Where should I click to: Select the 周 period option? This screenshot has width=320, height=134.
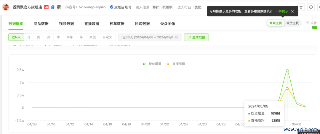tap(39, 37)
